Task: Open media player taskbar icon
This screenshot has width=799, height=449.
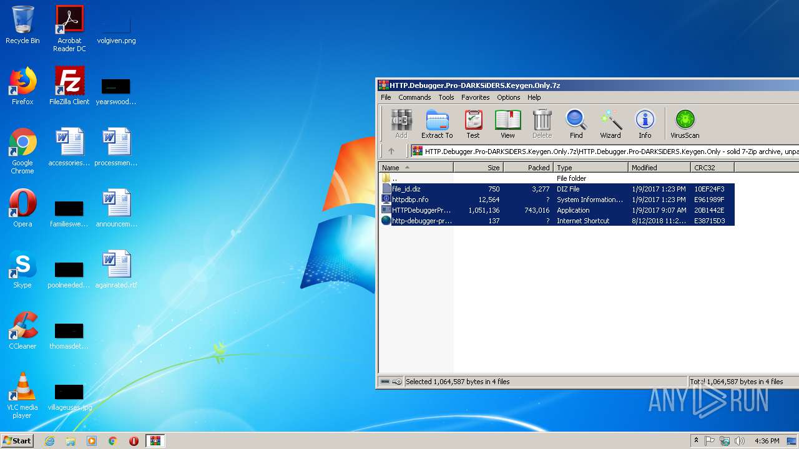Action: click(x=92, y=441)
